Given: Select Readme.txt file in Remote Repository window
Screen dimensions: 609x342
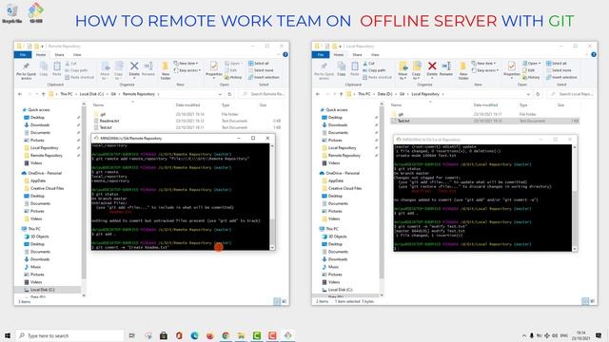Looking at the screenshot, I should click(x=109, y=121).
